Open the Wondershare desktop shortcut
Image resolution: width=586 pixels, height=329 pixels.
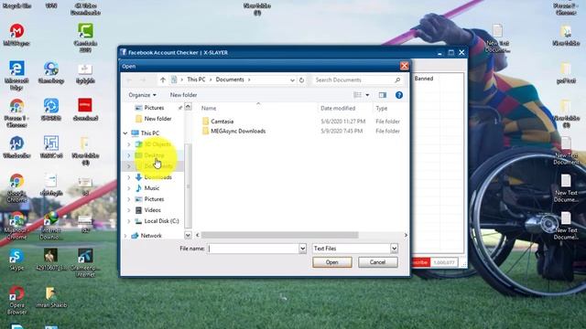[16, 147]
